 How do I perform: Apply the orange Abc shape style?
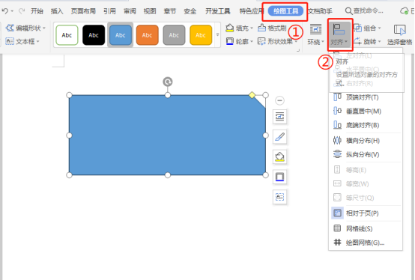point(147,35)
